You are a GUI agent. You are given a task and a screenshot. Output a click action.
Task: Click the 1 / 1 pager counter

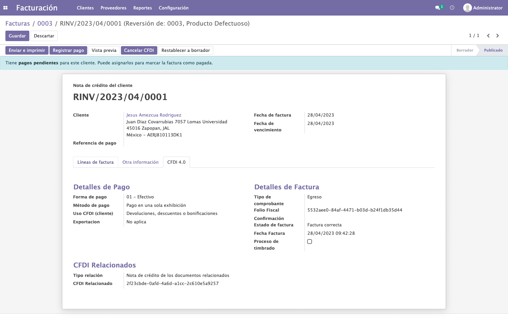474,36
